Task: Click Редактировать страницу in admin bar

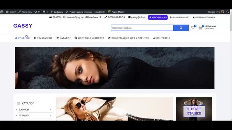Action: coord(79,12)
